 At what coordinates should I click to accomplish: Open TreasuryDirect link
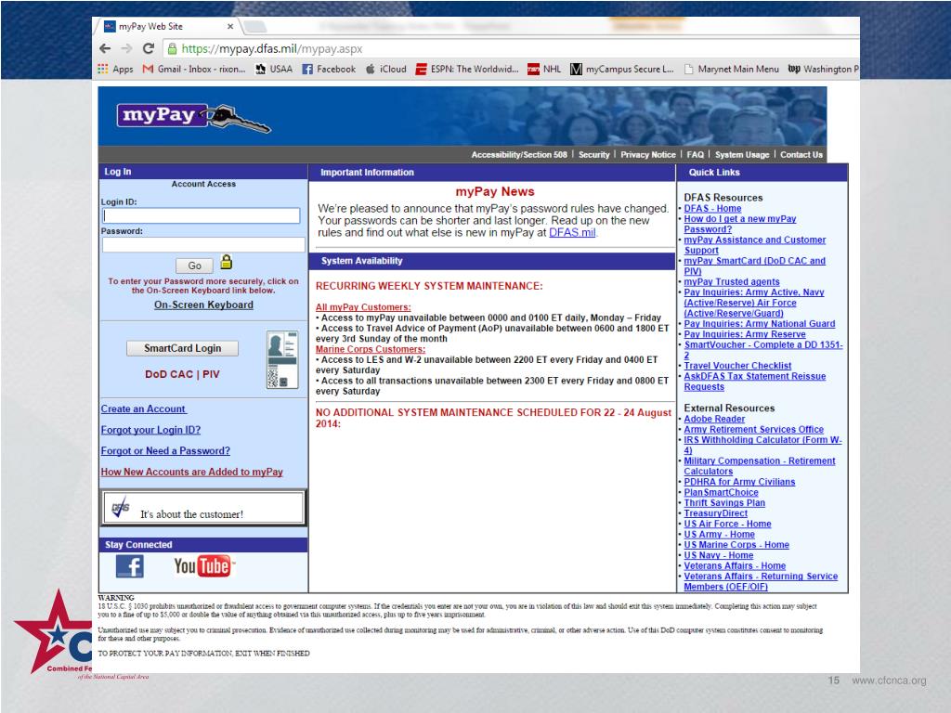click(716, 512)
